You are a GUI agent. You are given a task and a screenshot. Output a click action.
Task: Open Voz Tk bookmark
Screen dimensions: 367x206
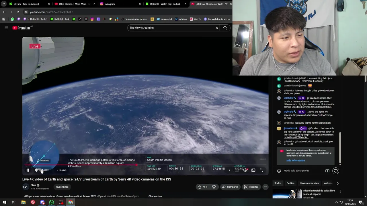pos(195,19)
